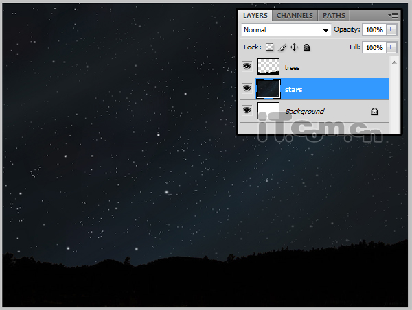Open the Opacity slider arrow

pyautogui.click(x=391, y=30)
